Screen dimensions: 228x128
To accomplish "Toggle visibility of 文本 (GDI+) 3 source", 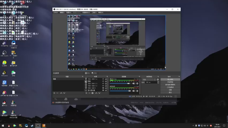I will 103,84.
